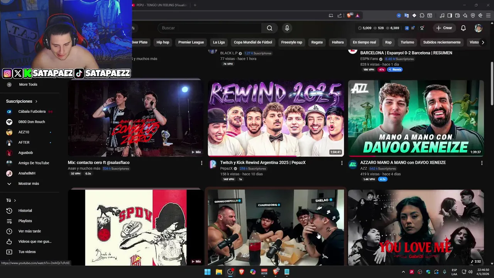The height and width of the screenshot is (278, 494).
Task: Open the Brave Wallet icon
Action: point(457,15)
